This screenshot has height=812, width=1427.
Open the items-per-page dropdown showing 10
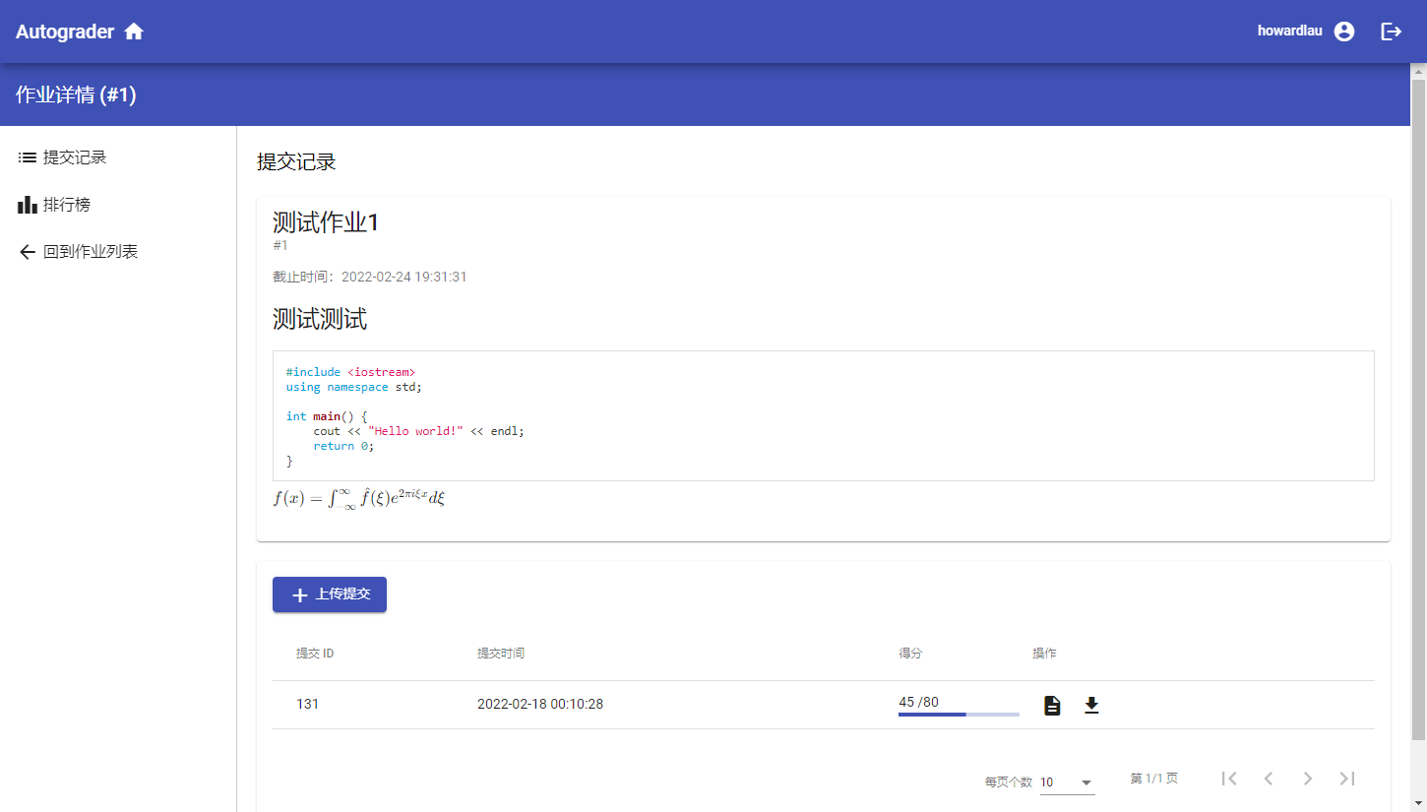click(1067, 782)
